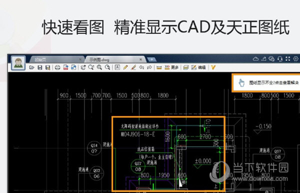
Task: Add a new tab with the plus button
Action: [151, 59]
